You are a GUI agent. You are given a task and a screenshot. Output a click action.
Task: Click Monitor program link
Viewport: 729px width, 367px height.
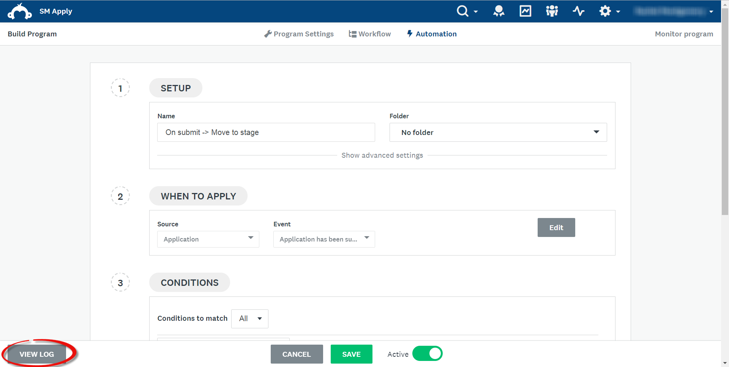pyautogui.click(x=683, y=34)
